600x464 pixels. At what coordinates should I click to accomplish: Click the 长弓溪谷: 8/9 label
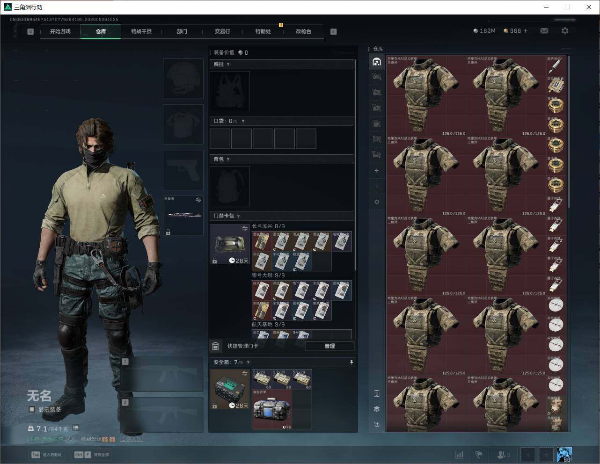[268, 226]
